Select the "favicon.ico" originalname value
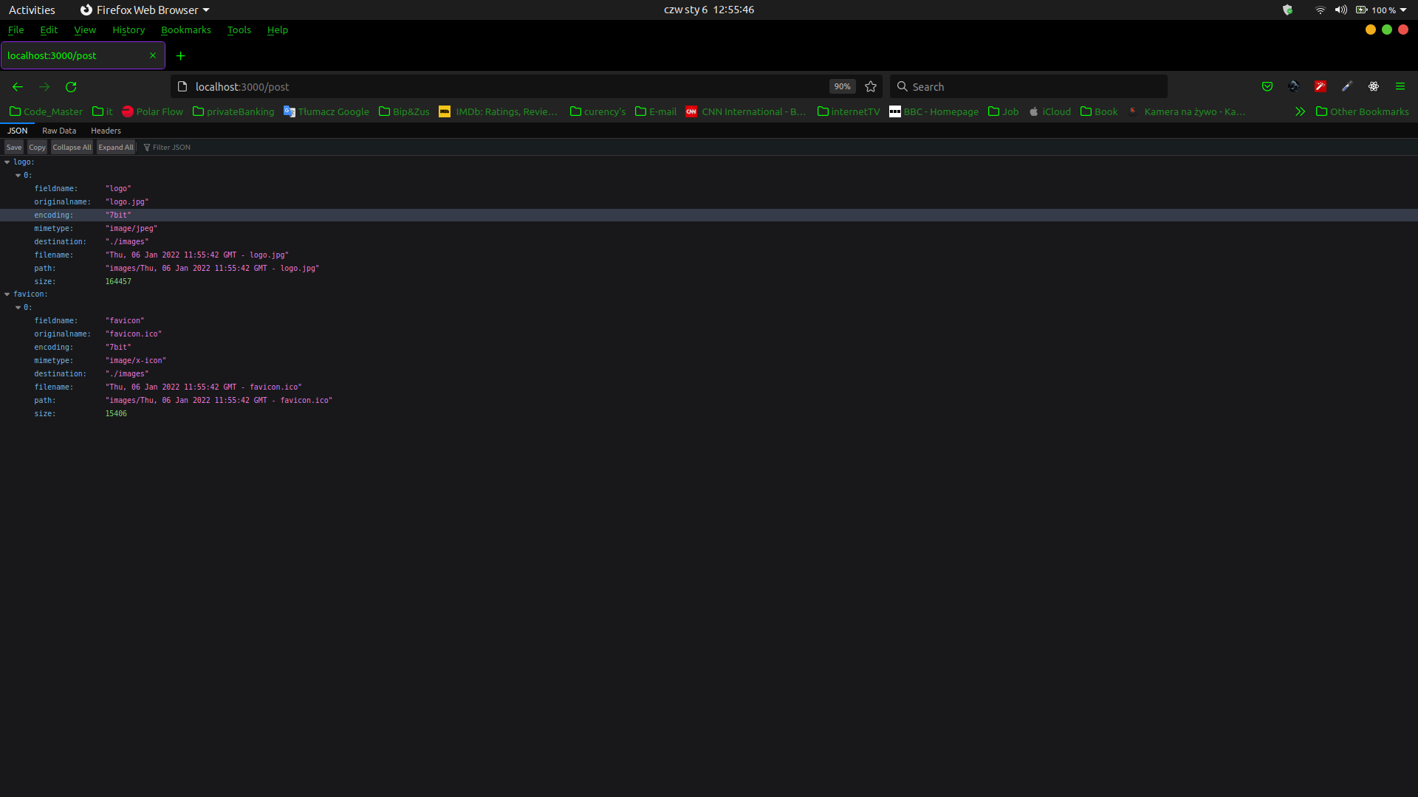 click(x=134, y=334)
